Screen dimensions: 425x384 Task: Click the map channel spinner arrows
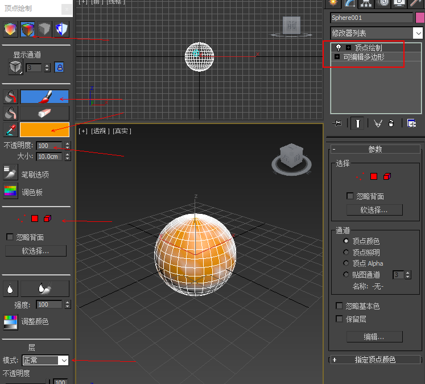408,275
